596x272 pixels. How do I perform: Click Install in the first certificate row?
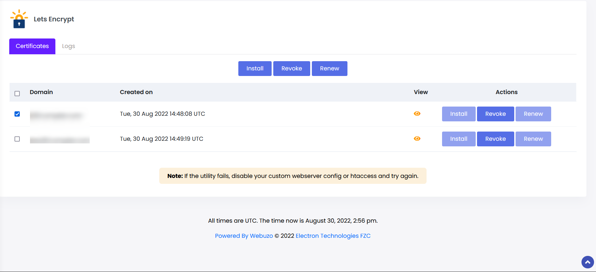point(459,114)
